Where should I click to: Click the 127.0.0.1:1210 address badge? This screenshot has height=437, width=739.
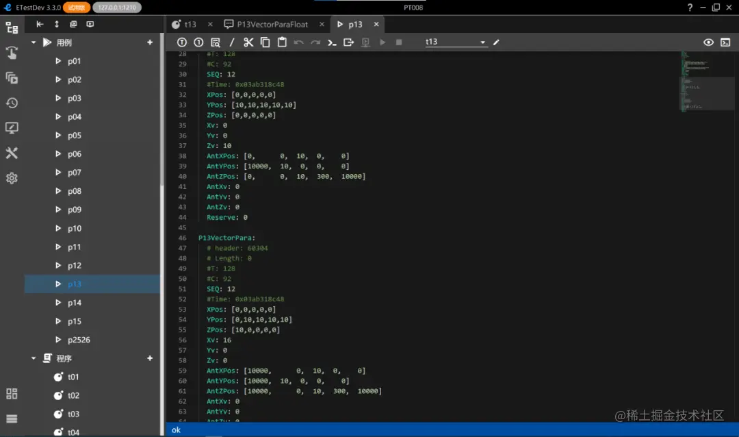117,8
